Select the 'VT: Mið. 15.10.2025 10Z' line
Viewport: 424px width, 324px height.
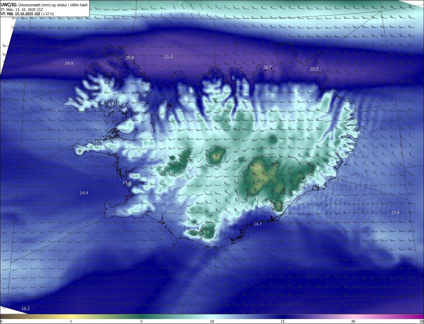[x=21, y=14]
